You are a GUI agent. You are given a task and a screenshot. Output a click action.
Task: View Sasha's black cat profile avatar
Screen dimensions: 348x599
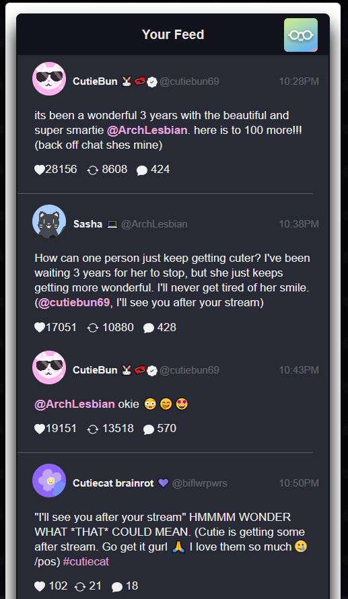click(x=49, y=221)
